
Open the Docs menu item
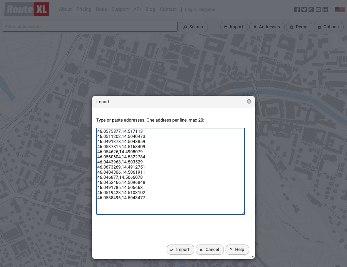(x=102, y=9)
